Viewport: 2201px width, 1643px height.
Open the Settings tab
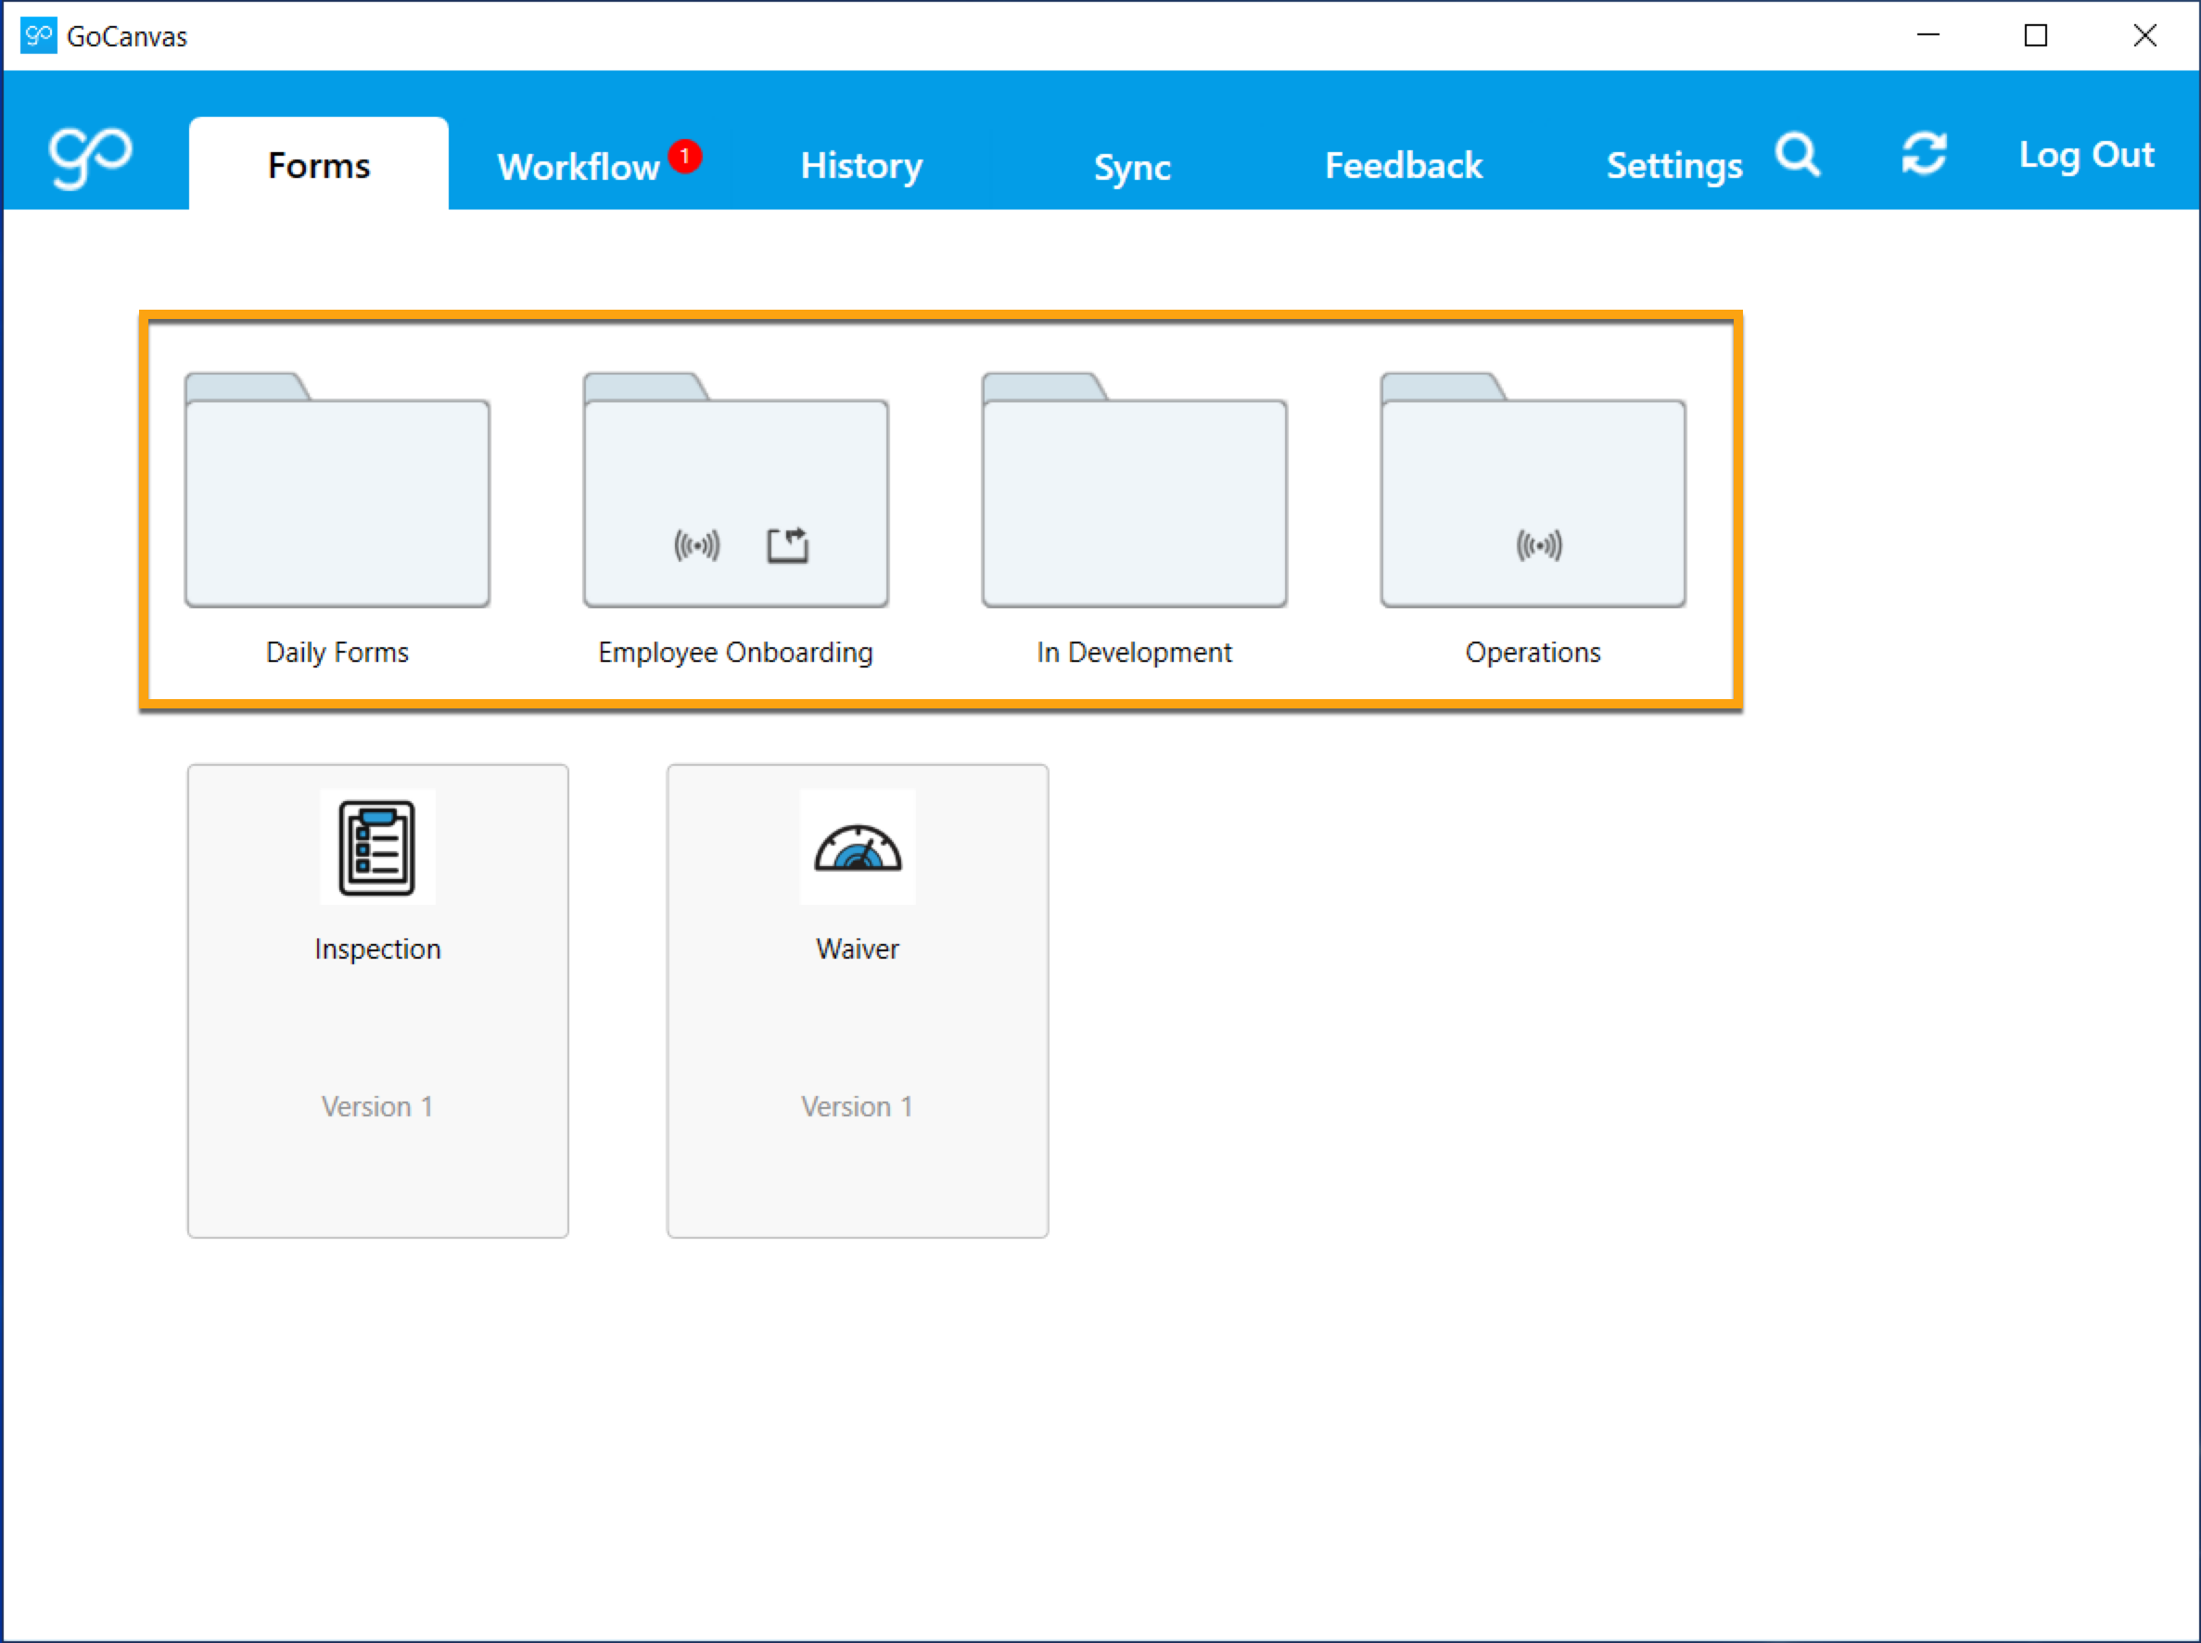pyautogui.click(x=1673, y=166)
